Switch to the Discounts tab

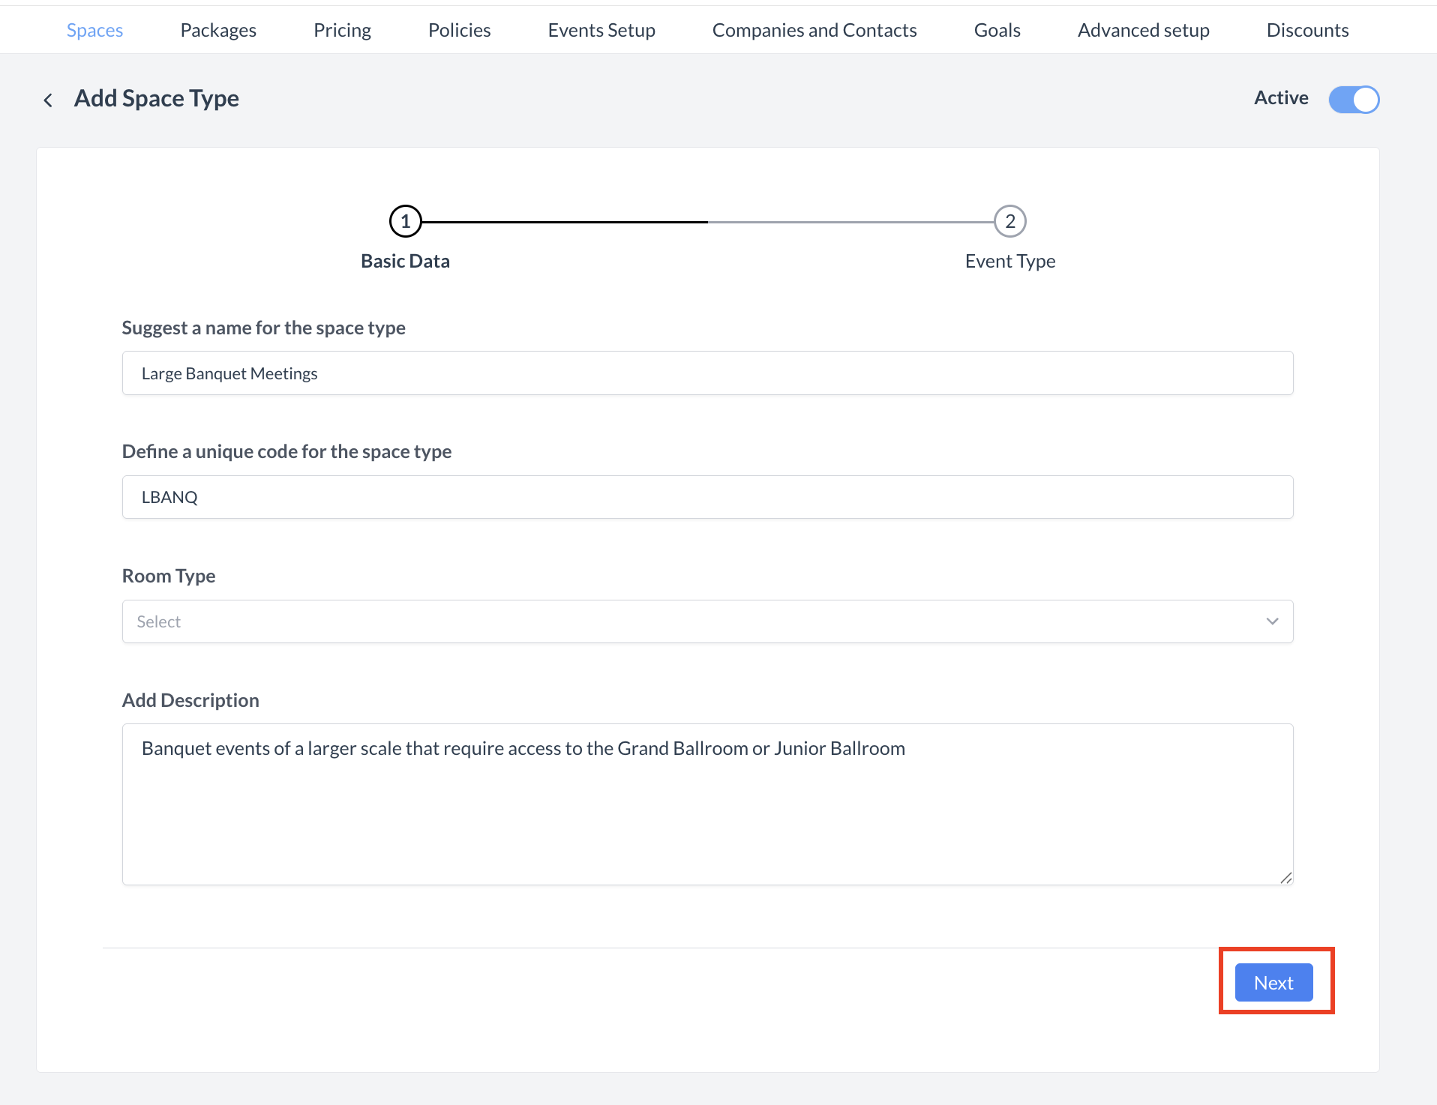tap(1307, 30)
